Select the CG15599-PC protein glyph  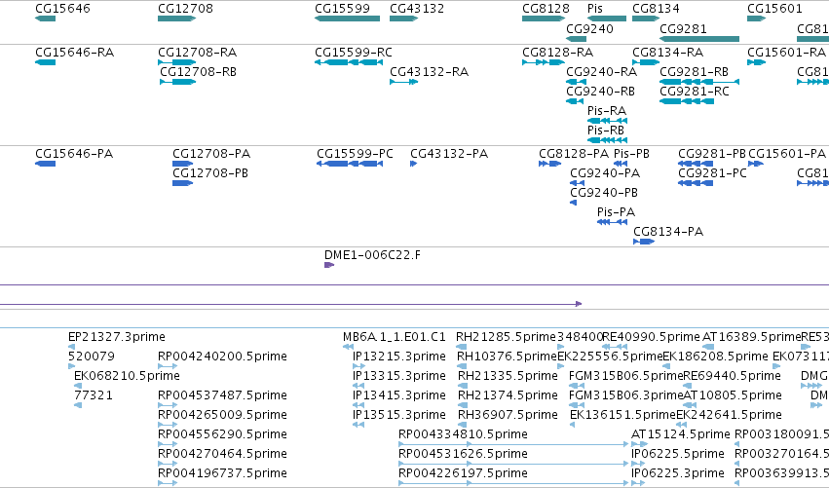click(350, 164)
